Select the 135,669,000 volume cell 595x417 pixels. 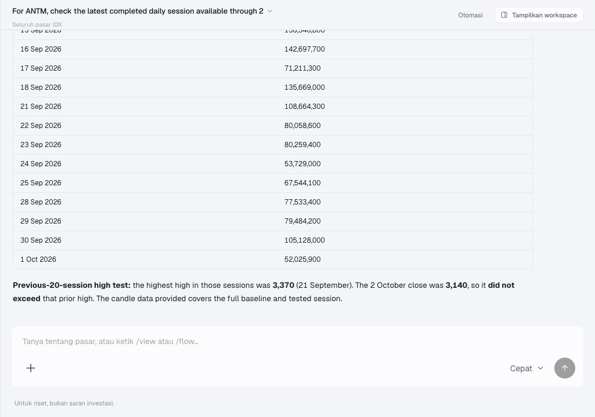click(304, 87)
